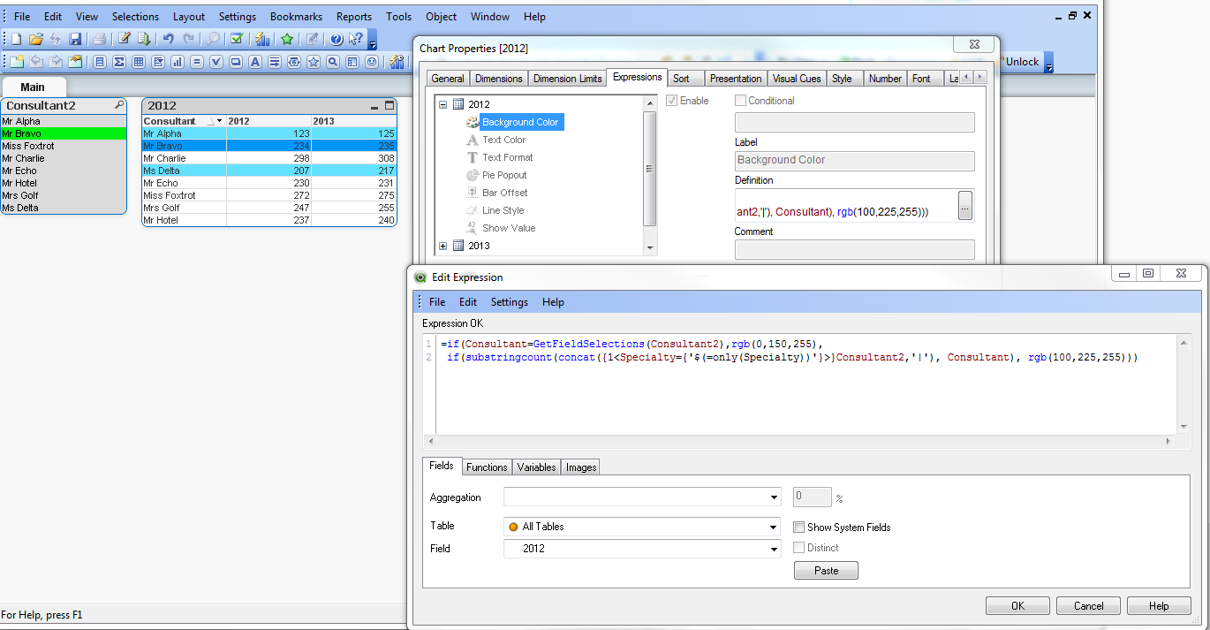The image size is (1210, 630).
Task: Open the Visual Cues tab
Action: [x=796, y=79]
